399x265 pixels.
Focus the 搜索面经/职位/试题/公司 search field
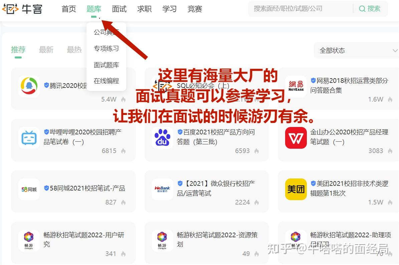coord(300,9)
